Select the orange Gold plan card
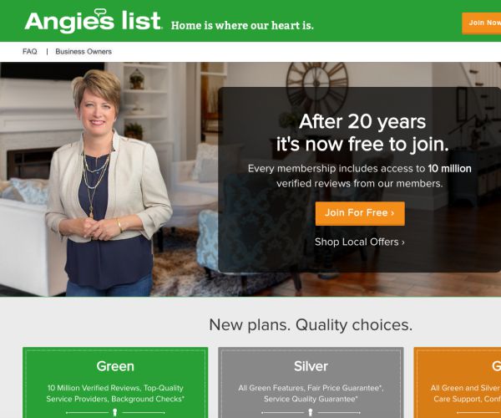The width and height of the screenshot is (501, 418). click(458, 383)
